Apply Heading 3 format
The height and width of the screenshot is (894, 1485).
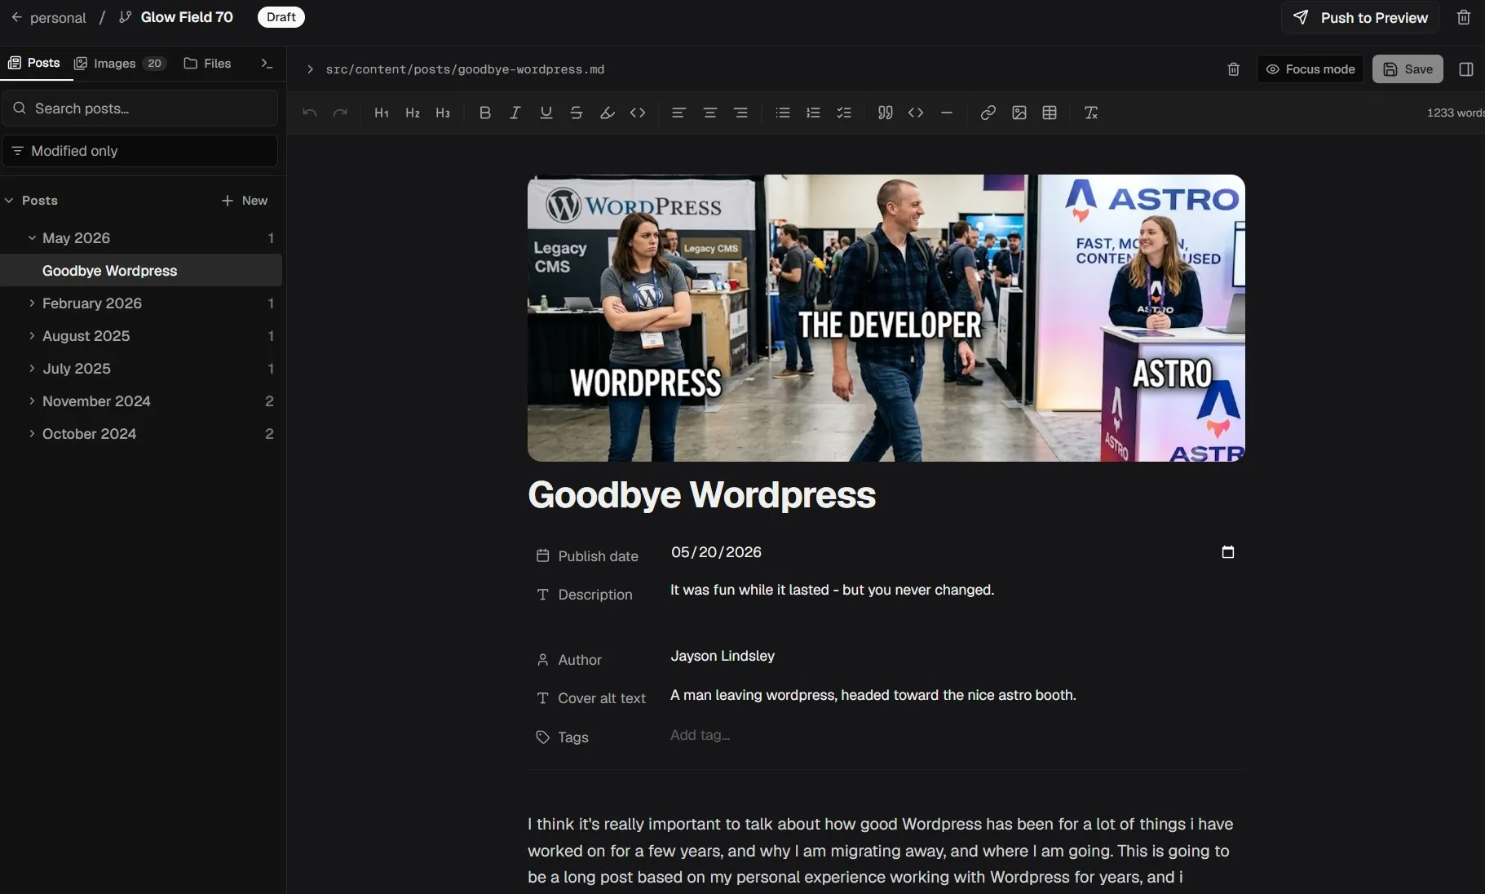(x=443, y=113)
